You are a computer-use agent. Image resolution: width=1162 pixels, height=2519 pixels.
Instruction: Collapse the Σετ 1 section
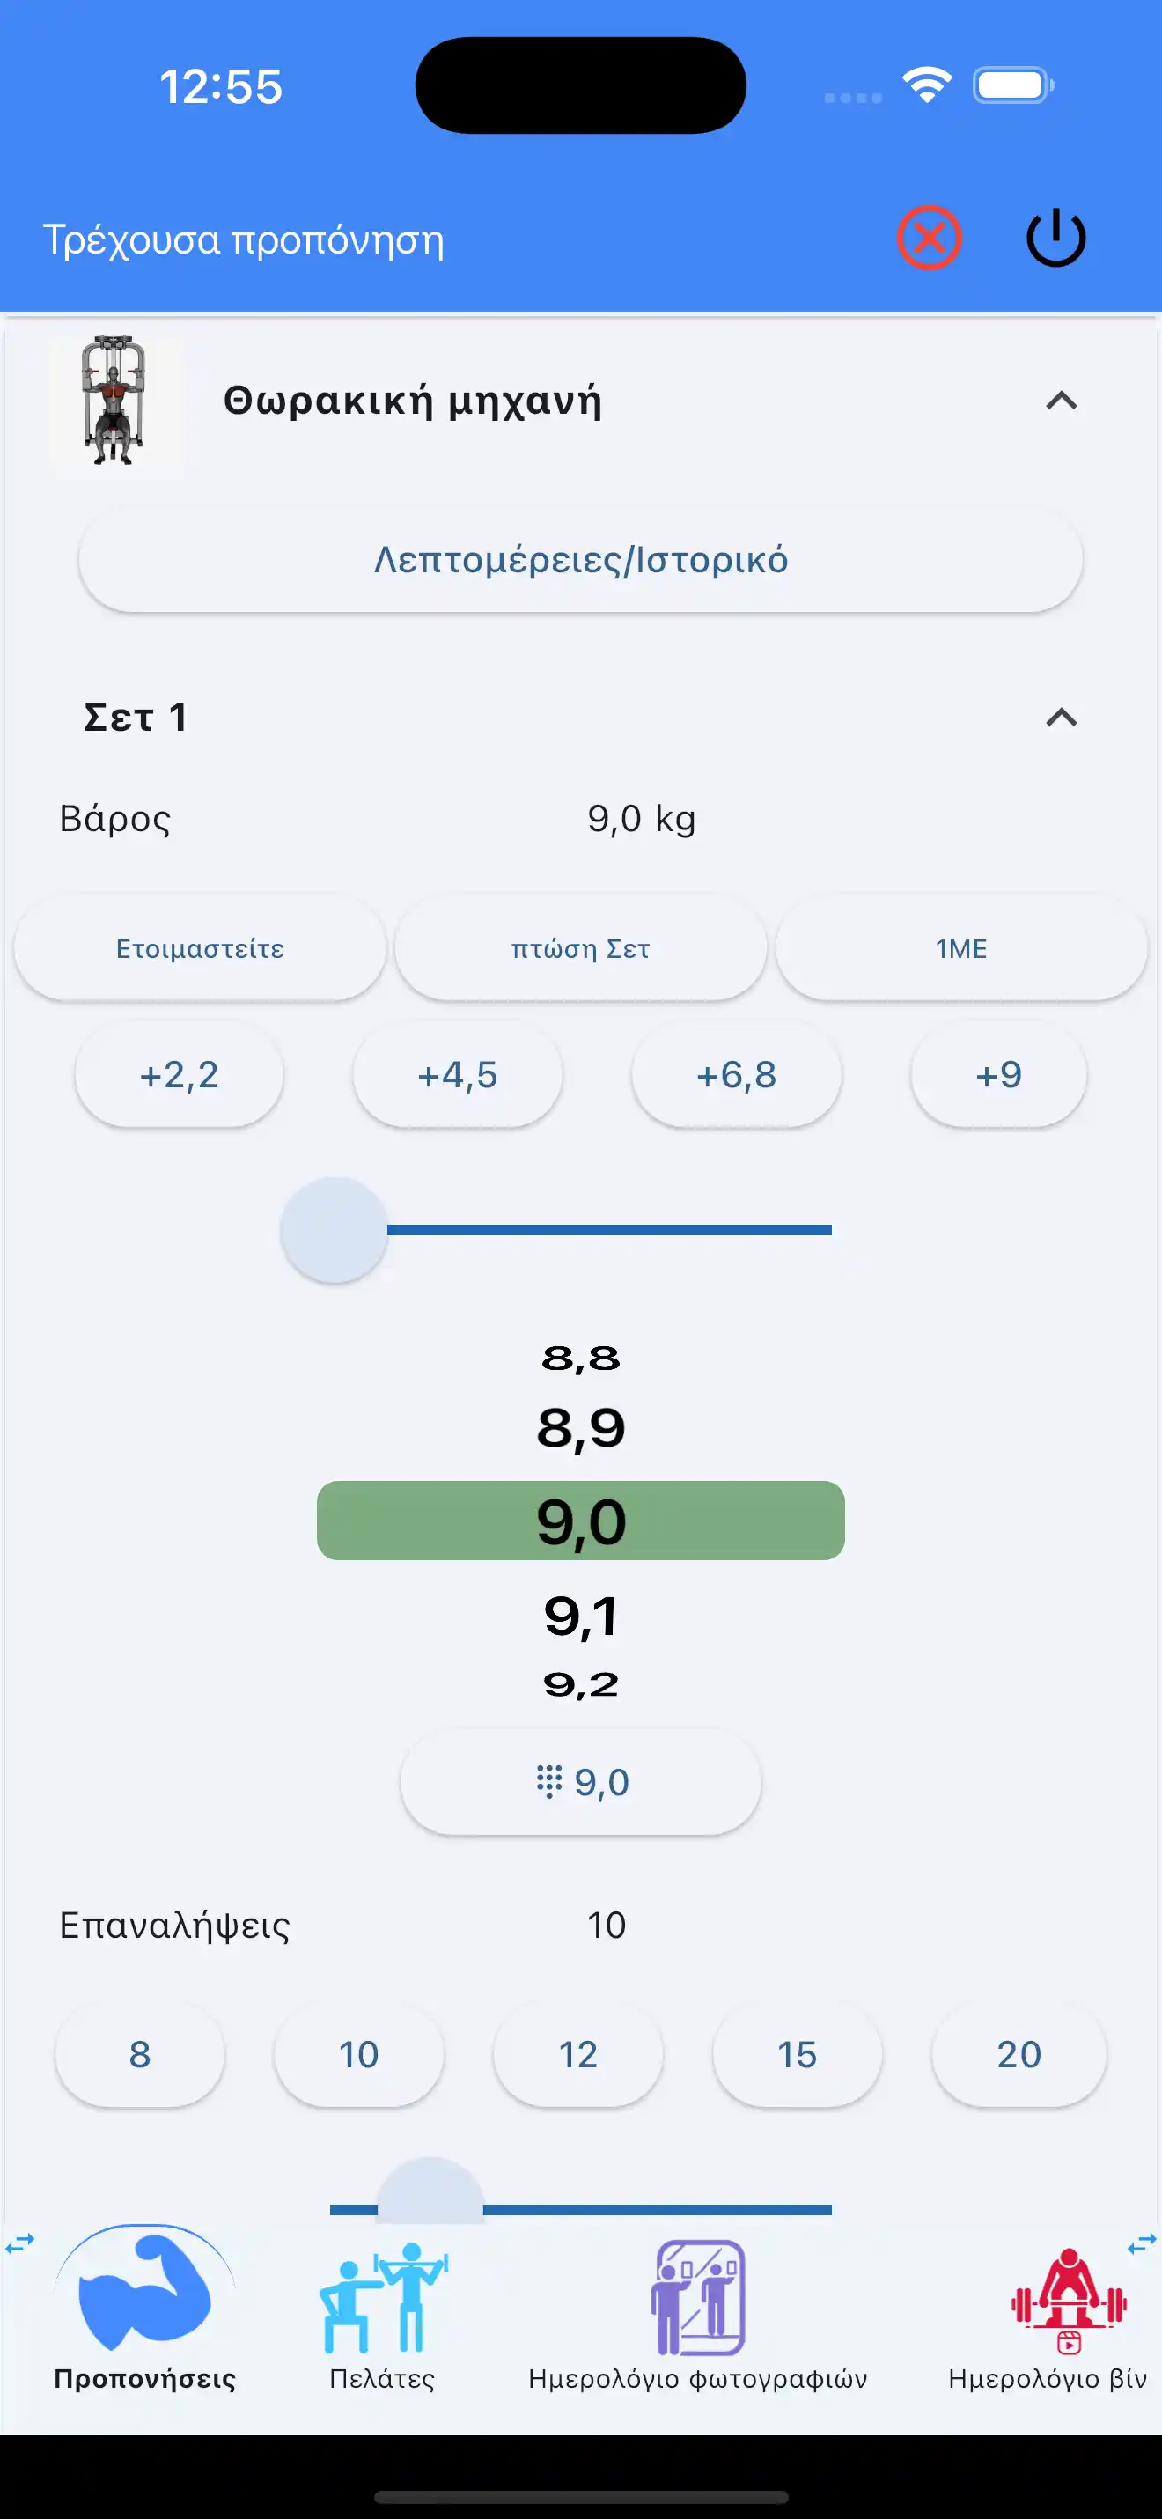click(x=1061, y=718)
